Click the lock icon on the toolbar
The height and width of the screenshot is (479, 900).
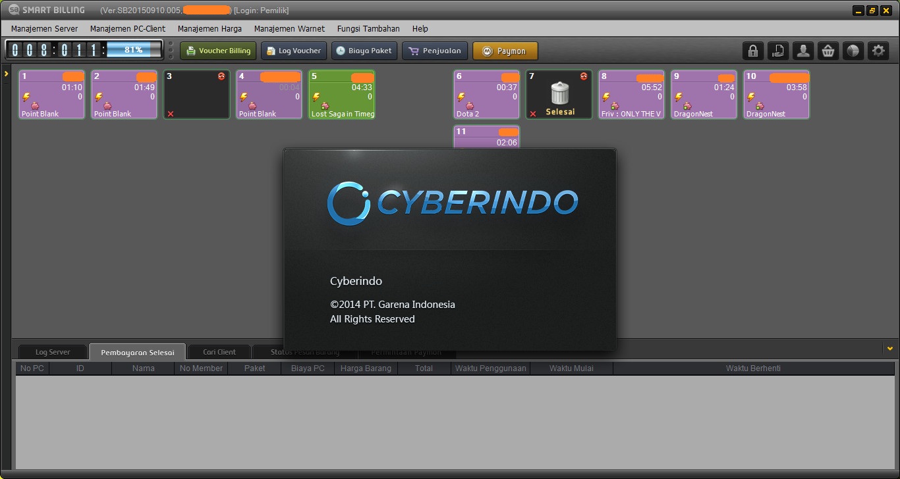(x=753, y=51)
